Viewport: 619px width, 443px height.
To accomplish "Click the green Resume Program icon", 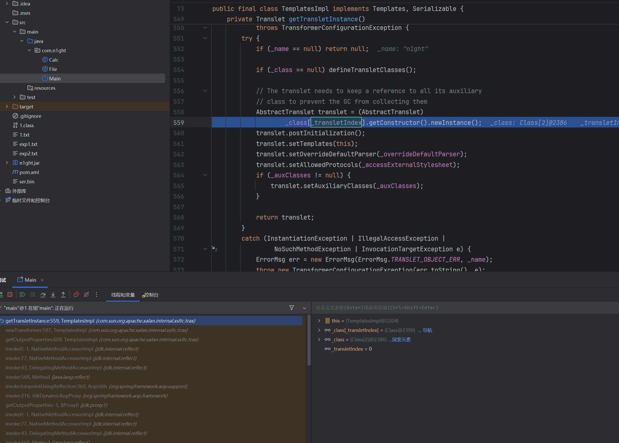I will pyautogui.click(x=23, y=295).
